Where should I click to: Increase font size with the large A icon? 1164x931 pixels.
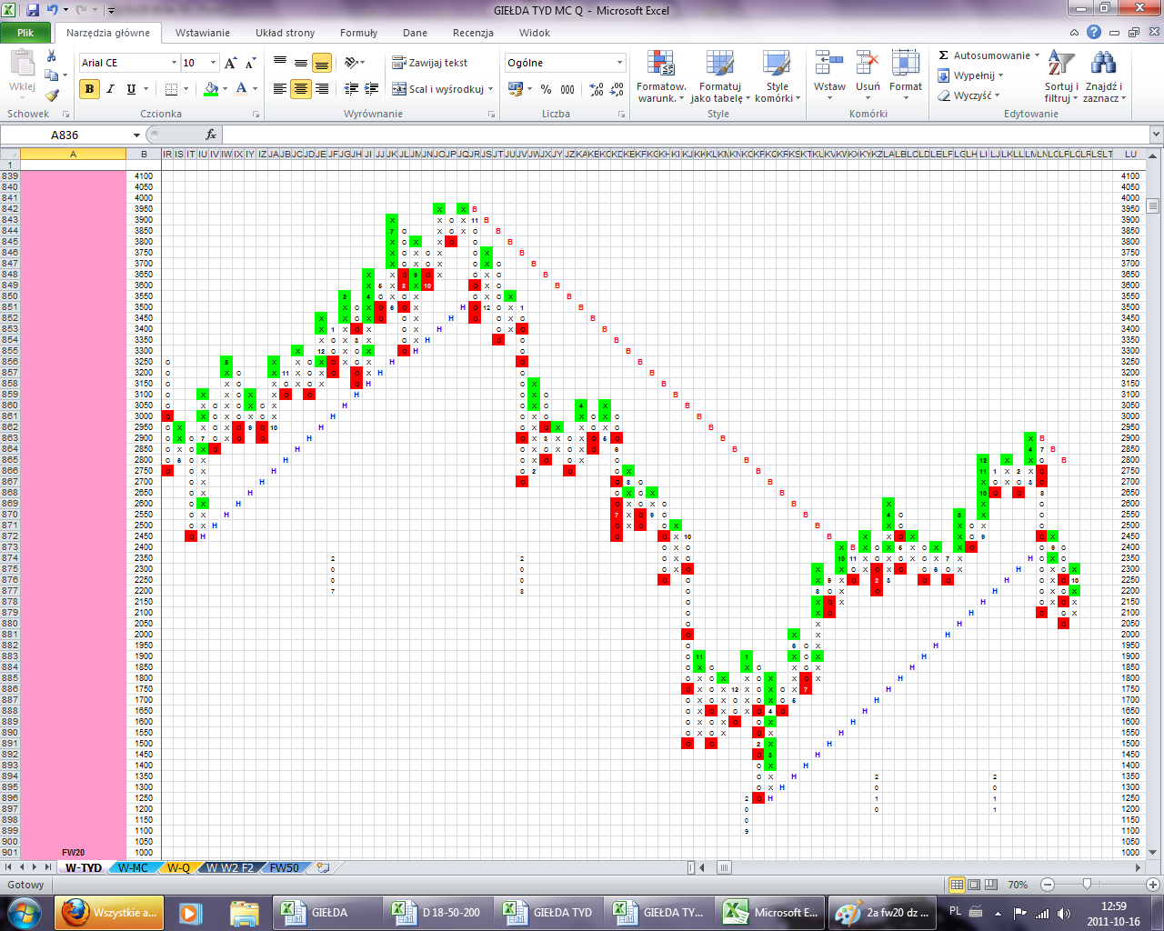pyautogui.click(x=230, y=63)
